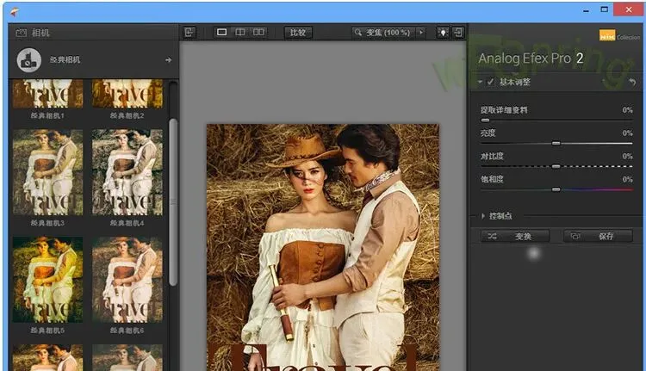646x371 pixels.
Task: Click the 提取详细资料 0% value
Action: tap(627, 110)
